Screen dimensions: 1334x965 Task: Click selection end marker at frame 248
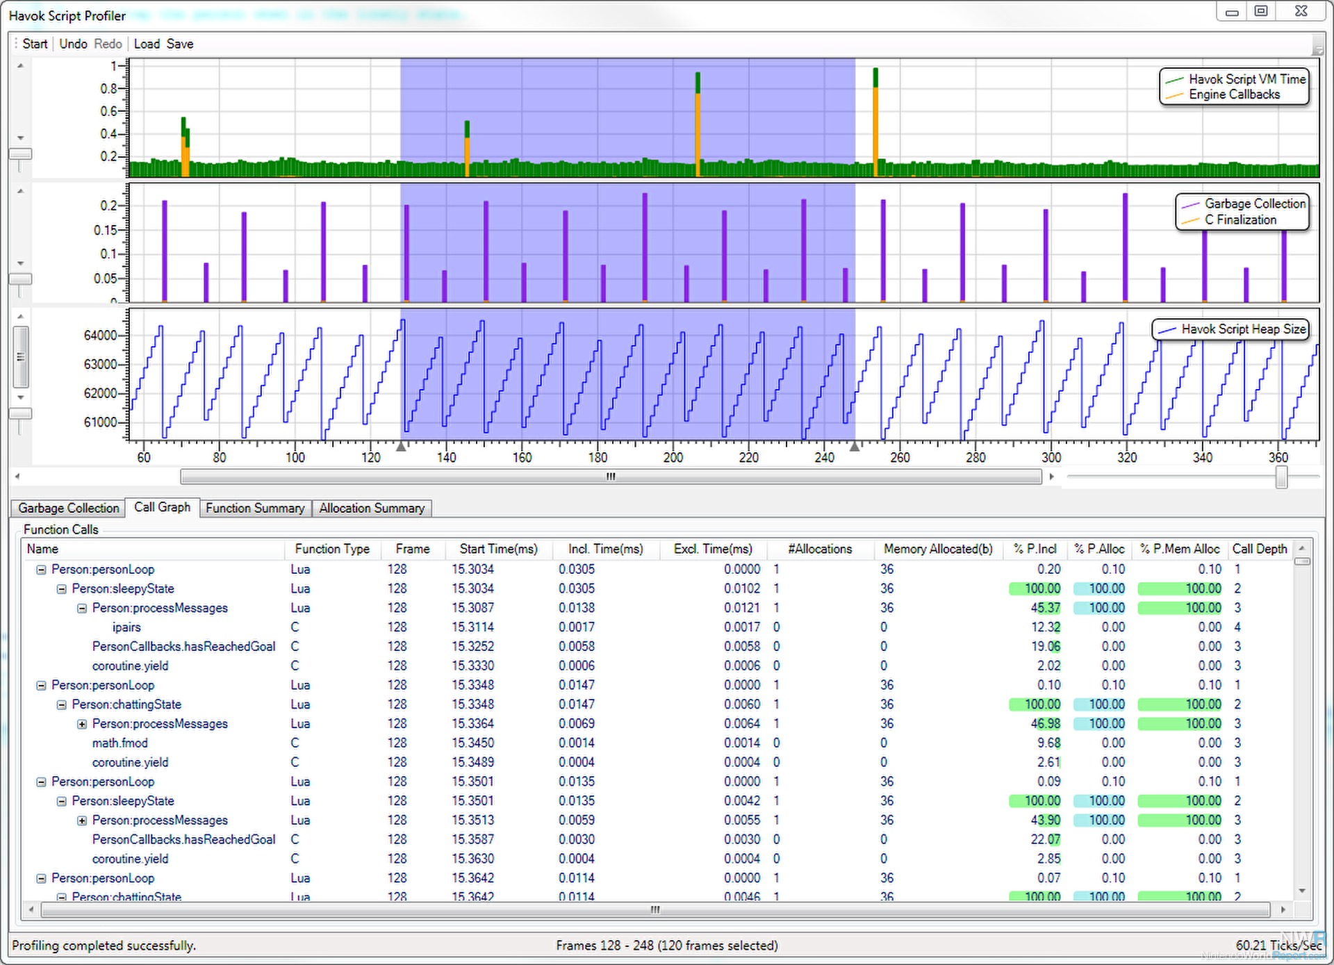click(855, 447)
